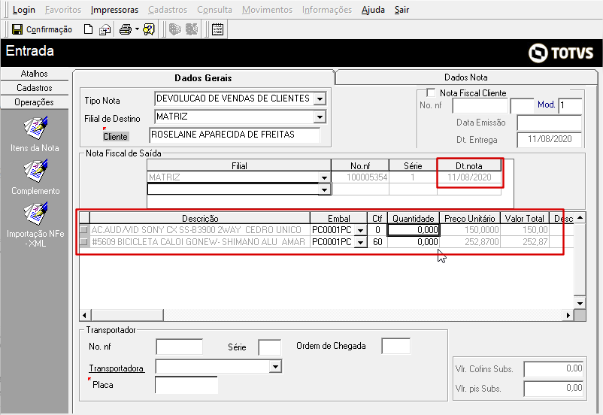Open the Cadastros menu in menu bar
Viewport: 603px width, 415px height.
click(x=168, y=10)
